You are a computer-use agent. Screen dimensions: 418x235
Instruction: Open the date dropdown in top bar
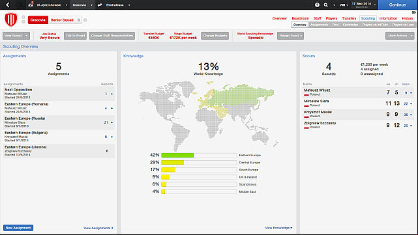(x=375, y=5)
